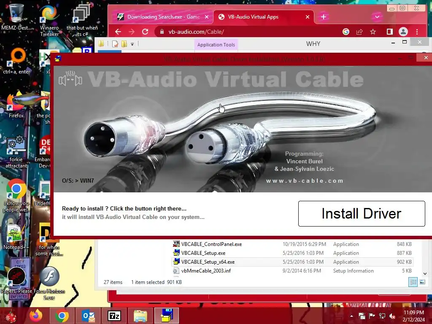Click the vbMmeCable_2003.inf file icon
Image resolution: width=432 pixels, height=324 pixels.
click(x=176, y=270)
